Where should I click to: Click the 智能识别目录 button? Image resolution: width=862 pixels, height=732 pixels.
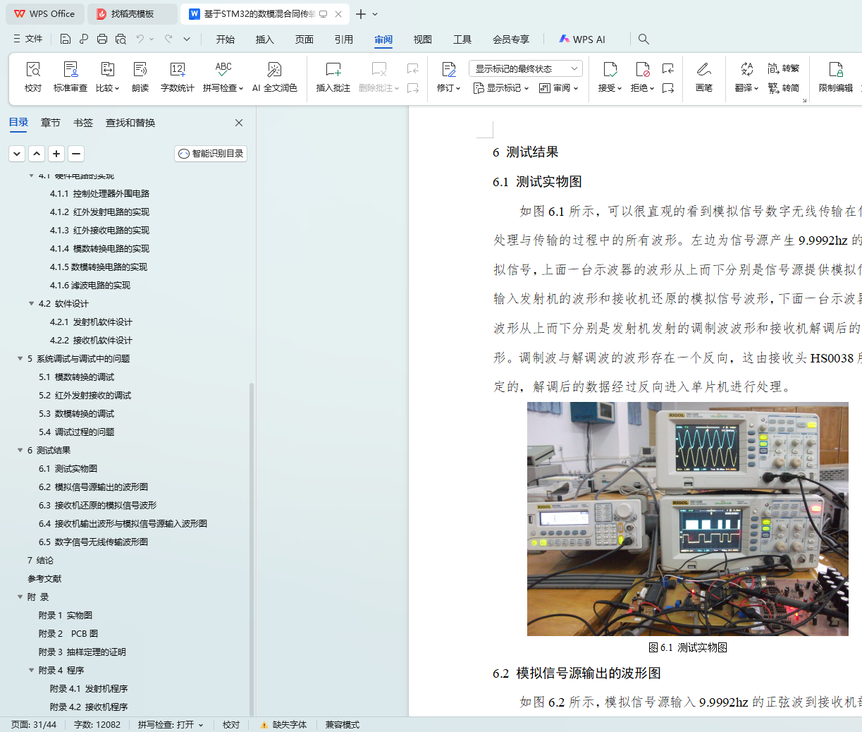pos(211,153)
